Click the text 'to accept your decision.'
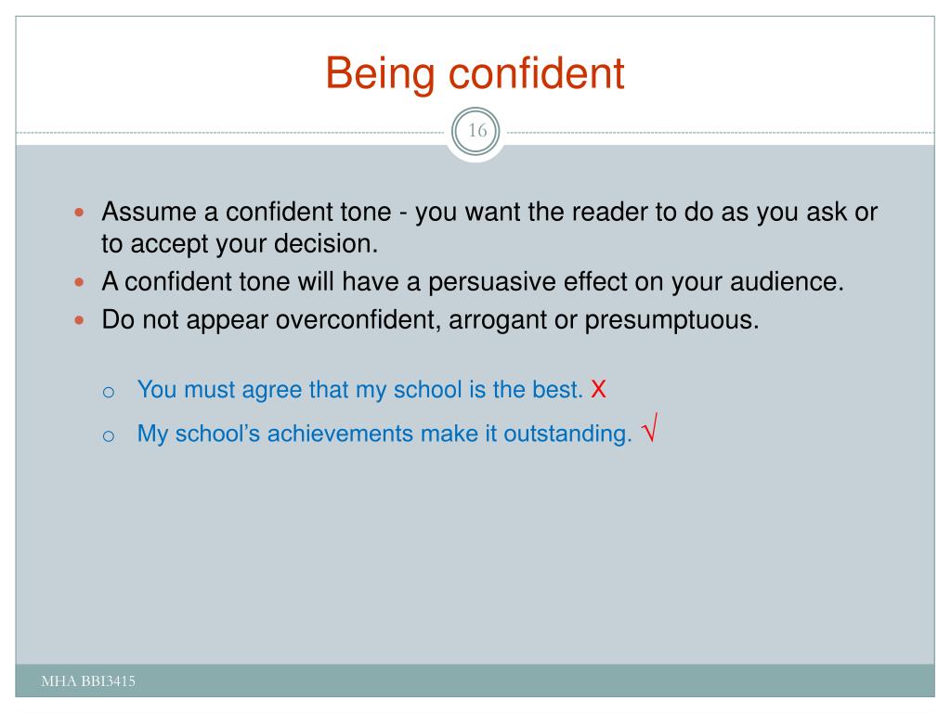 pyautogui.click(x=240, y=244)
